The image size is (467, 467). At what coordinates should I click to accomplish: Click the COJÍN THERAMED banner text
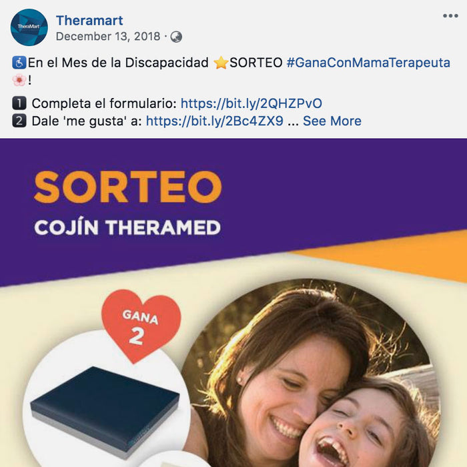[x=127, y=227]
